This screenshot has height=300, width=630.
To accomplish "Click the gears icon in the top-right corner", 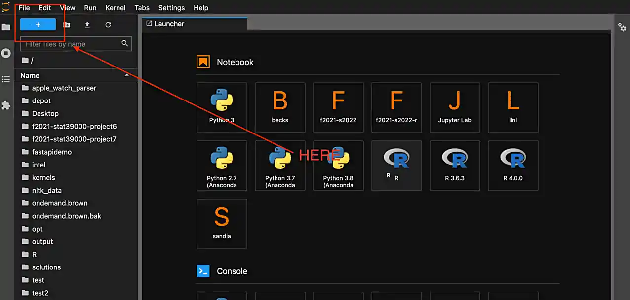I will click(x=622, y=27).
